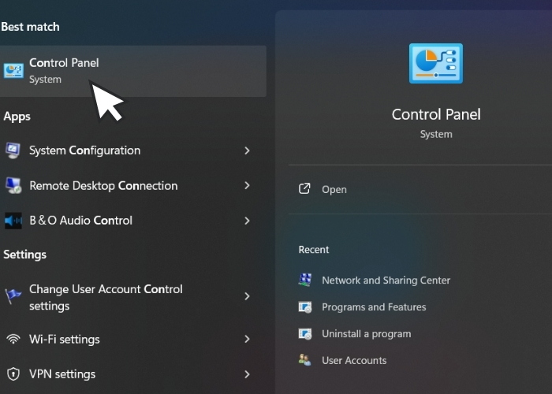Click the User Account Control flag icon
This screenshot has width=552, height=394.
tap(13, 296)
